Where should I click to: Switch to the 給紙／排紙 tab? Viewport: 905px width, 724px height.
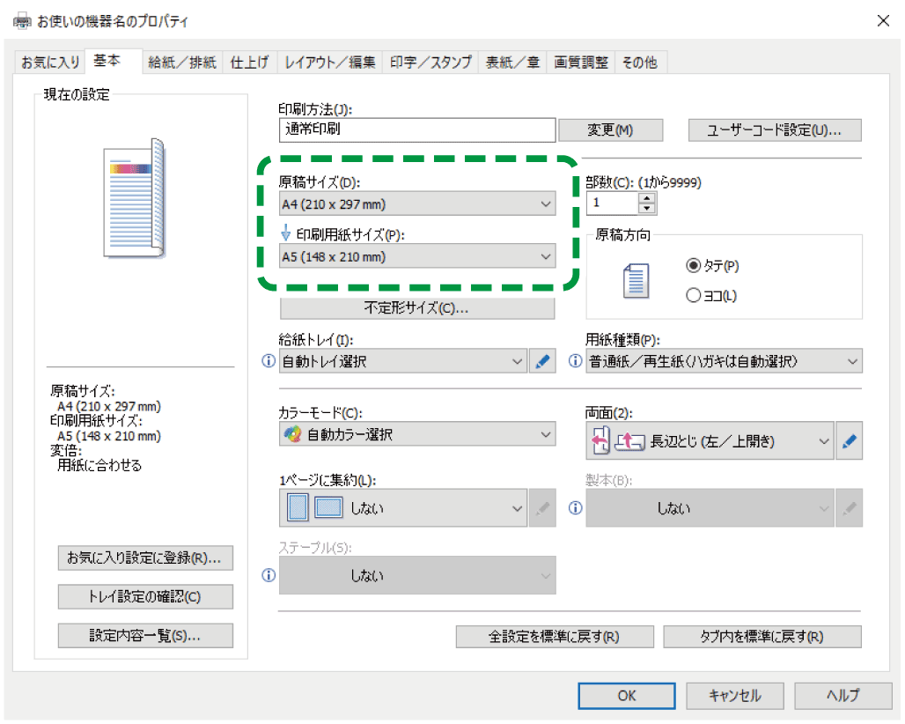[181, 63]
